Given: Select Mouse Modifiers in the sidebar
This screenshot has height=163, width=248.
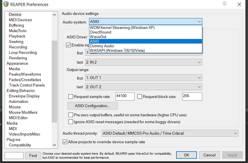Looking at the screenshot, I should 23,112.
